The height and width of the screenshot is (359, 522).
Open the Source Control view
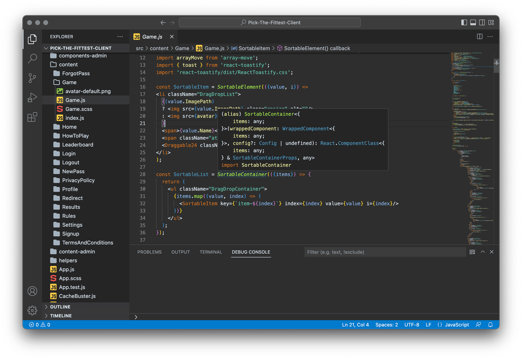click(32, 78)
